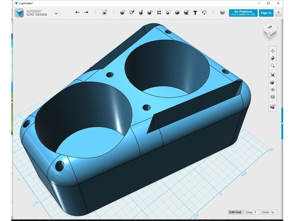Click the view cube home icon
The image size is (294, 221).
[x=262, y=23]
